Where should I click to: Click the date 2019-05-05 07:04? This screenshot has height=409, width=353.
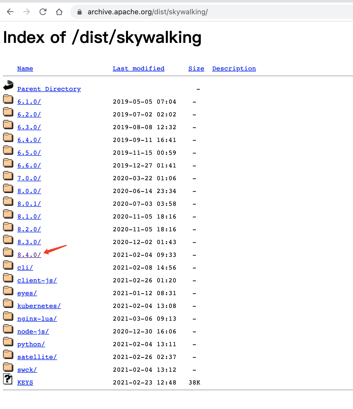point(145,102)
